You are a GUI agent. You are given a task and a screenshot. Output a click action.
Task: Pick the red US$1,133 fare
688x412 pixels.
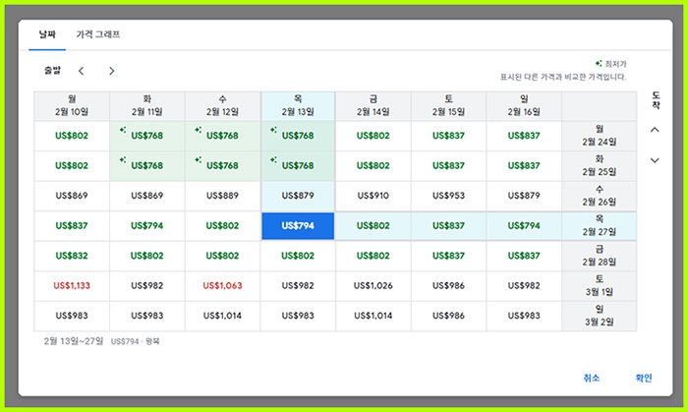tap(72, 285)
